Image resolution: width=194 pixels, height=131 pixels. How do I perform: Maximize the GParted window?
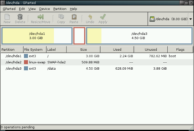click(x=186, y=3)
